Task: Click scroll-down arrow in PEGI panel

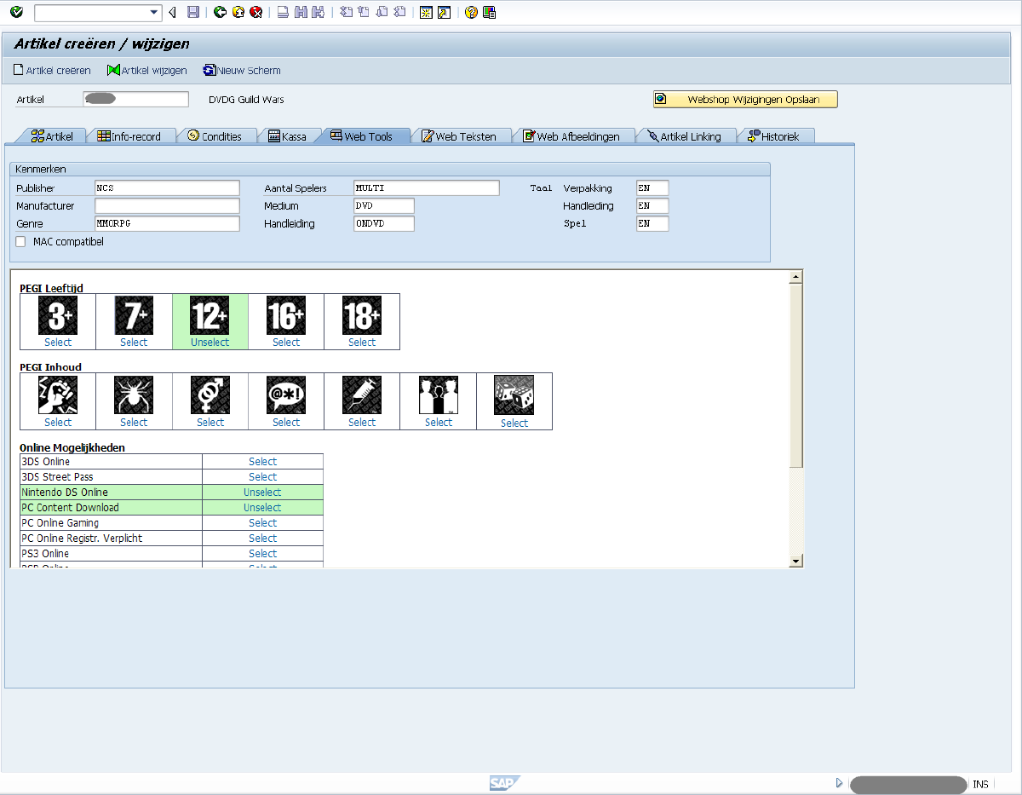Action: (x=795, y=561)
